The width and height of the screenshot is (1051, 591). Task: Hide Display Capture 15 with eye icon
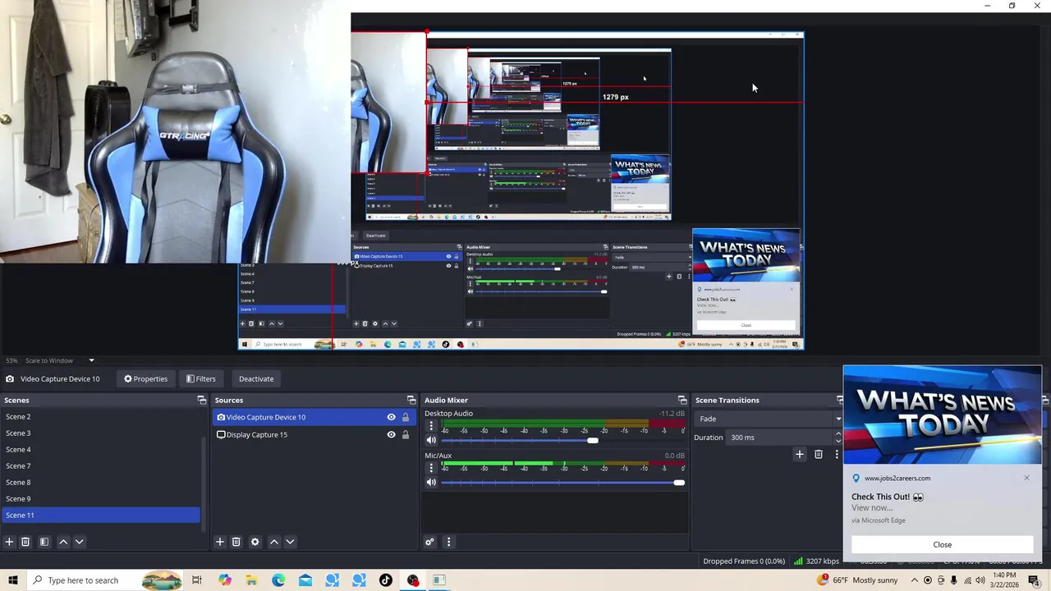392,434
